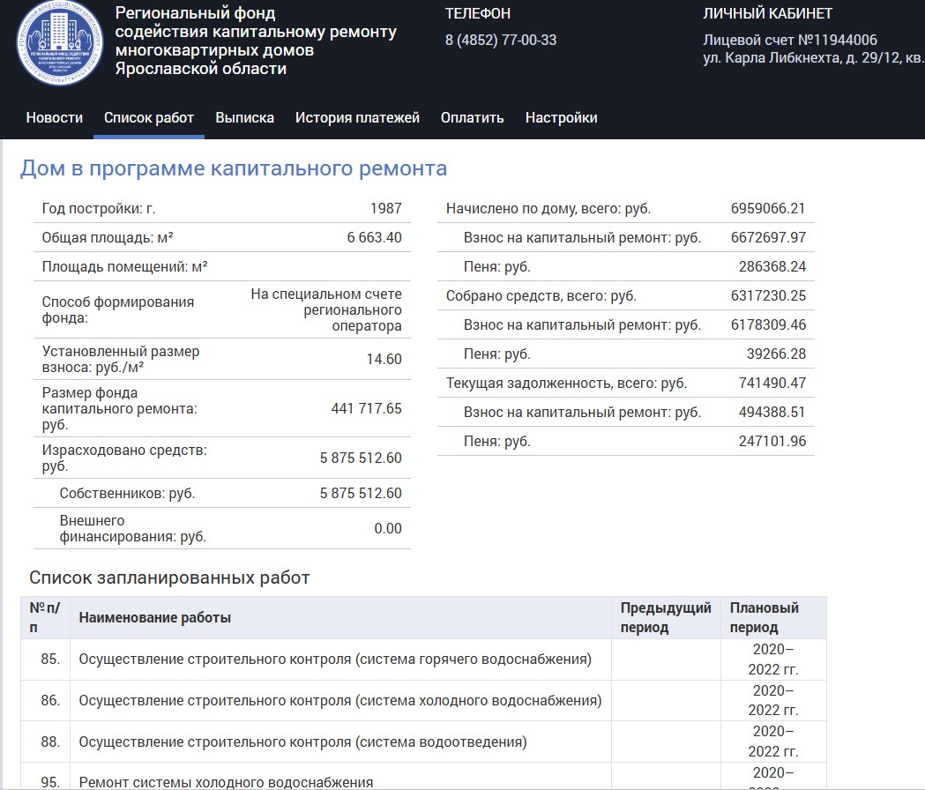Select debt contribution value 494388.51
Screen dimensions: 925x790
[772, 413]
